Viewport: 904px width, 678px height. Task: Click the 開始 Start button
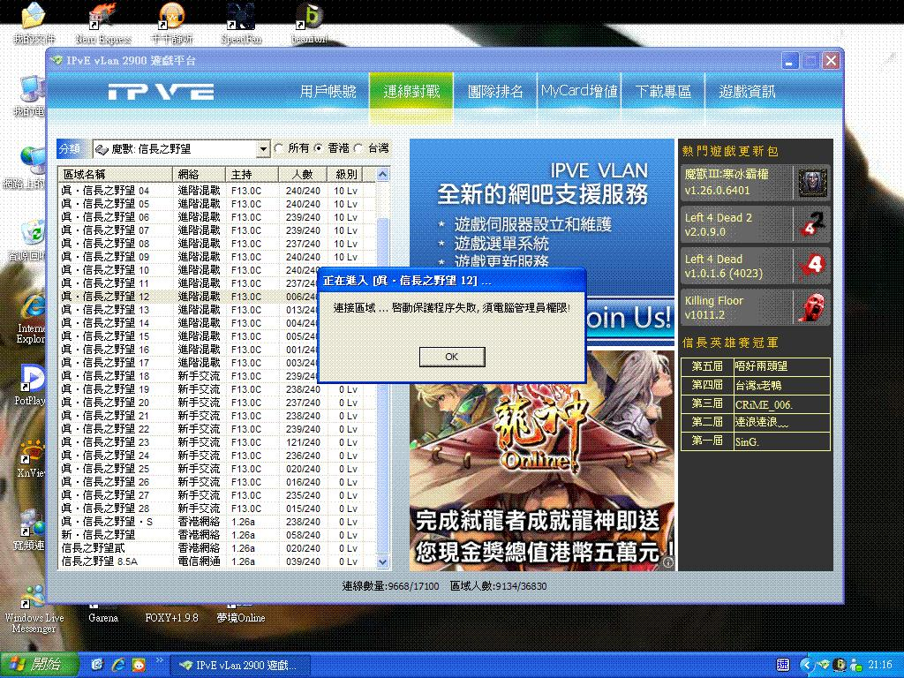(x=39, y=665)
